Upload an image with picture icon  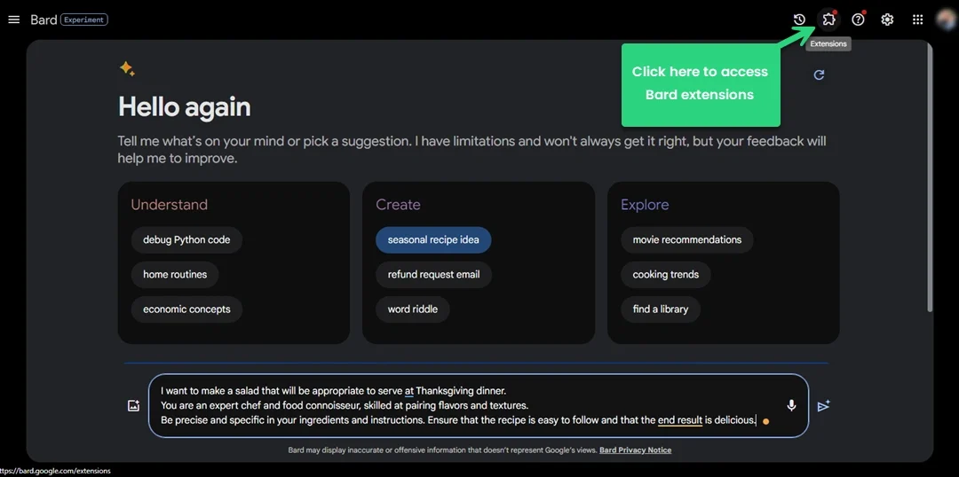pos(134,405)
